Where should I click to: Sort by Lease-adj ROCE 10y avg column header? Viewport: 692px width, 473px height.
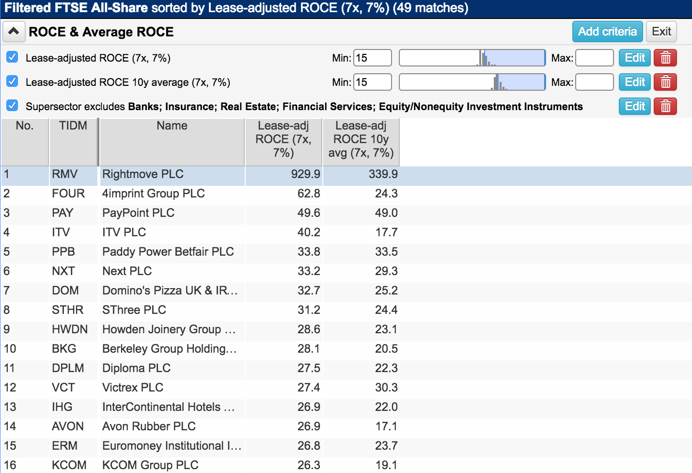point(361,142)
